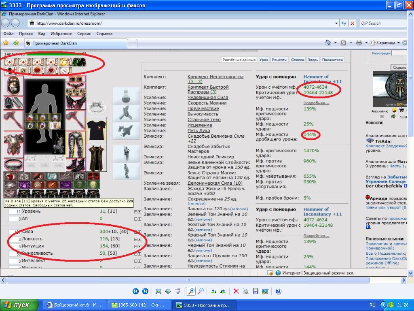Image resolution: width=414 pixels, height=311 pixels.
Task: Click the Internet Explorer Home icon
Action: [x=328, y=43]
